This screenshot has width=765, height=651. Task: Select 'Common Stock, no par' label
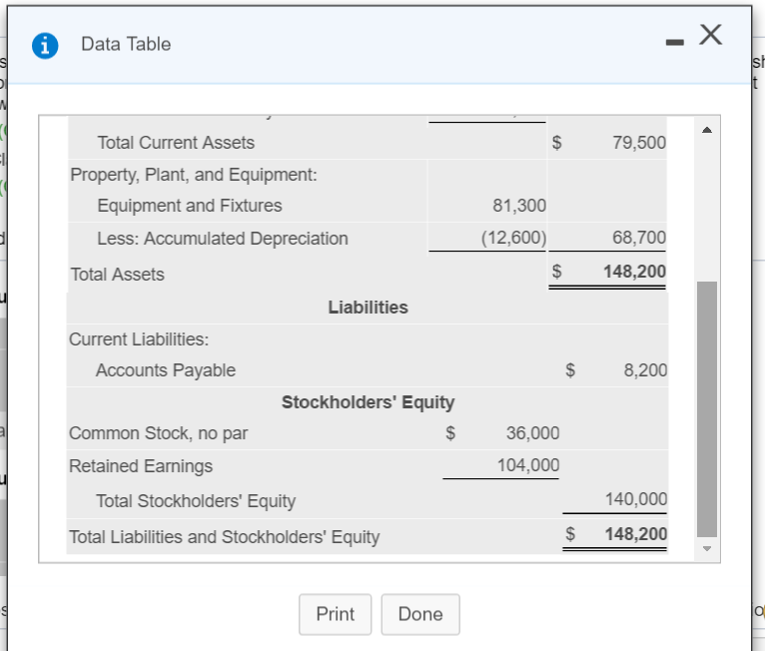pos(158,433)
